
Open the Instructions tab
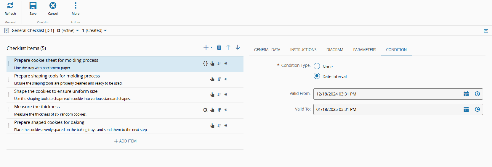pyautogui.click(x=303, y=50)
